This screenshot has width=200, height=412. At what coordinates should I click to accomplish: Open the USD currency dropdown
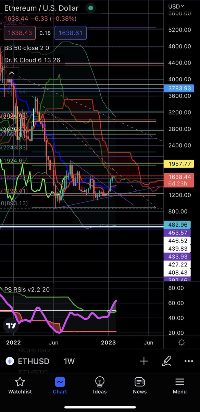(x=176, y=6)
